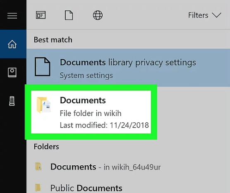The width and height of the screenshot is (230, 193).
Task: Open the hamburger menu in sidebar
Action: pos(12,16)
